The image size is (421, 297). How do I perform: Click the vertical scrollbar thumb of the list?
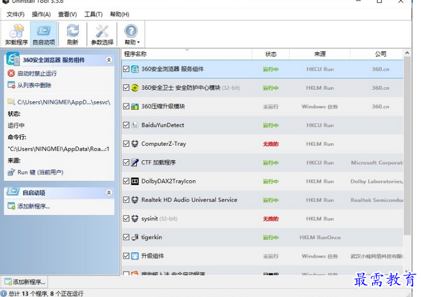coord(407,146)
